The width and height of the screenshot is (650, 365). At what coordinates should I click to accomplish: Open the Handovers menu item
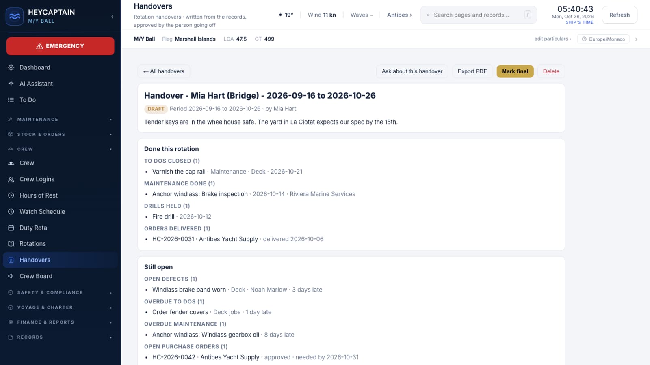pos(60,260)
